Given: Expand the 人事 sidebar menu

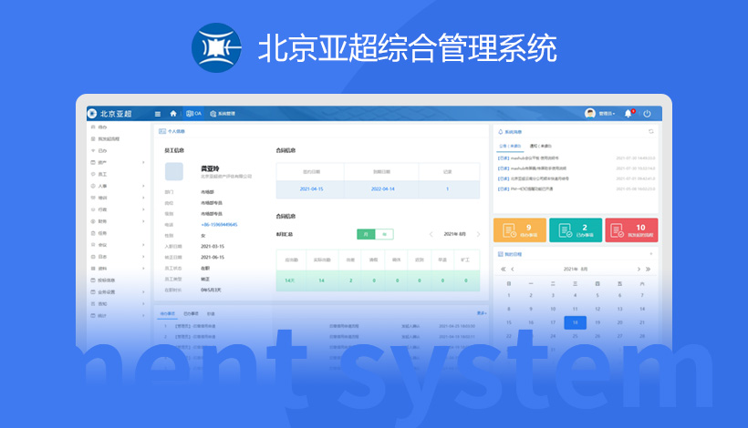Looking at the screenshot, I should click(117, 186).
